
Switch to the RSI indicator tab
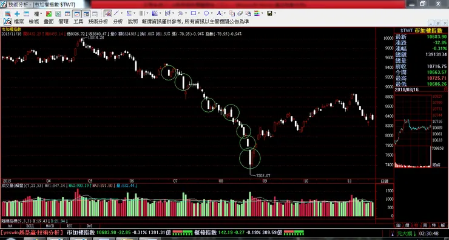coord(70,225)
